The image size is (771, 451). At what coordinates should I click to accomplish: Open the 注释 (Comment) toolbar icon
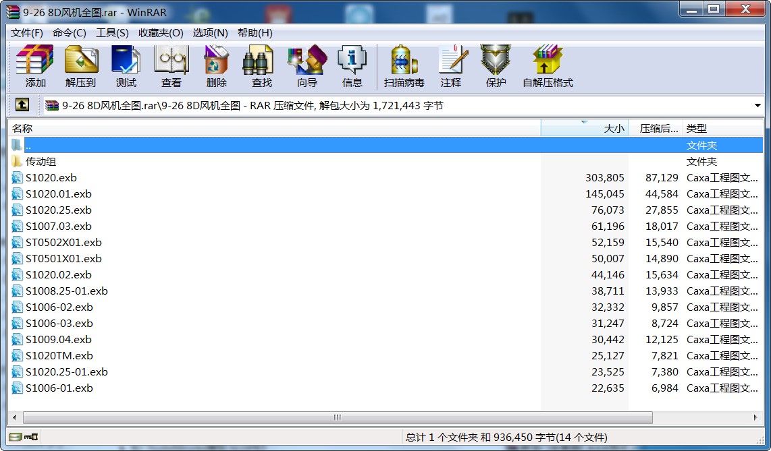click(450, 66)
